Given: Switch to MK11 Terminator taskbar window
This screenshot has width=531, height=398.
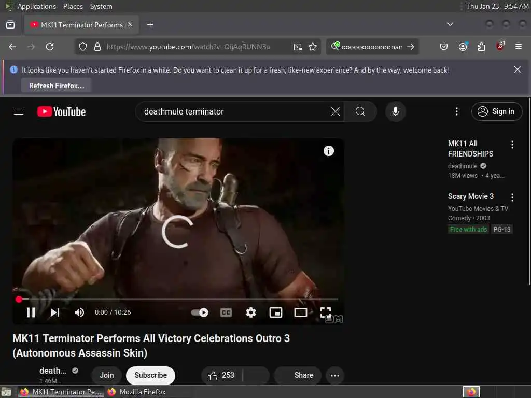Looking at the screenshot, I should [x=61, y=392].
